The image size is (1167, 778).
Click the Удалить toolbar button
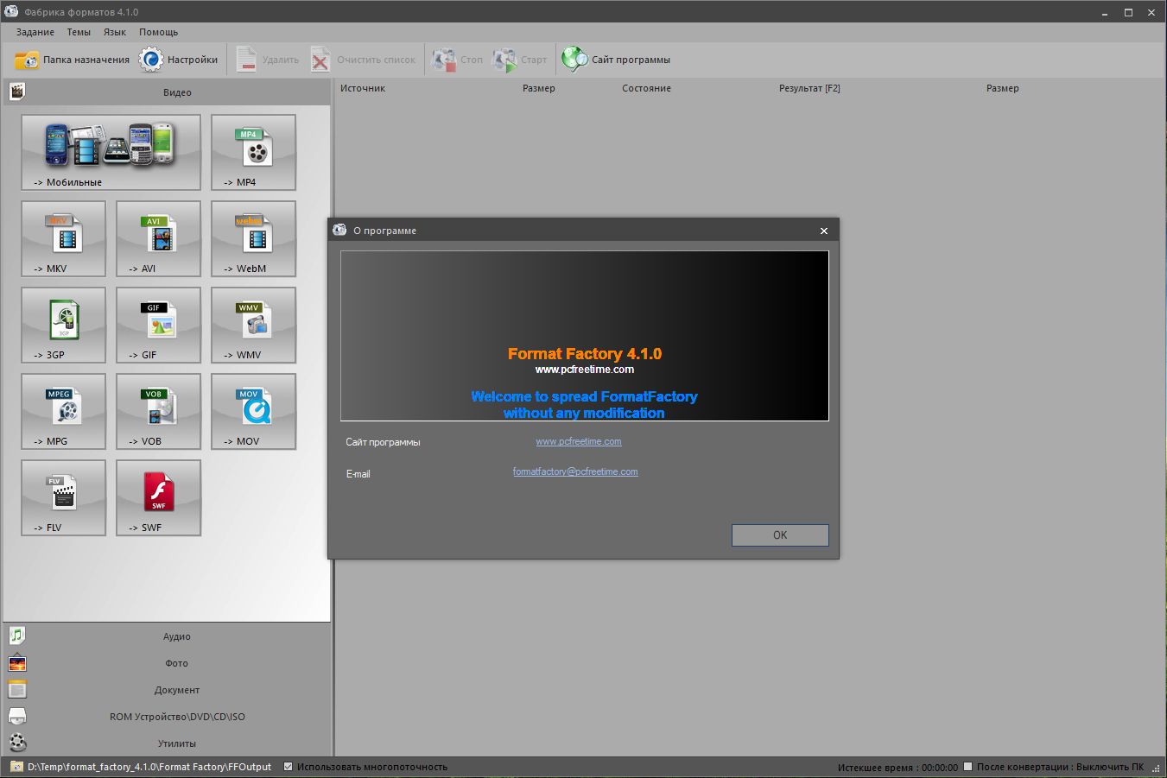click(267, 60)
